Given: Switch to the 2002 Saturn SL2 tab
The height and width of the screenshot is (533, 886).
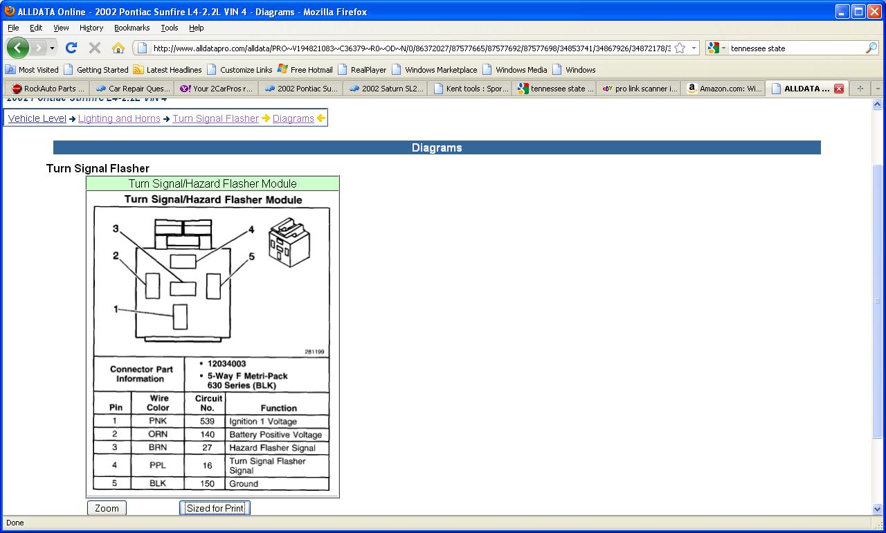Looking at the screenshot, I should click(x=385, y=89).
